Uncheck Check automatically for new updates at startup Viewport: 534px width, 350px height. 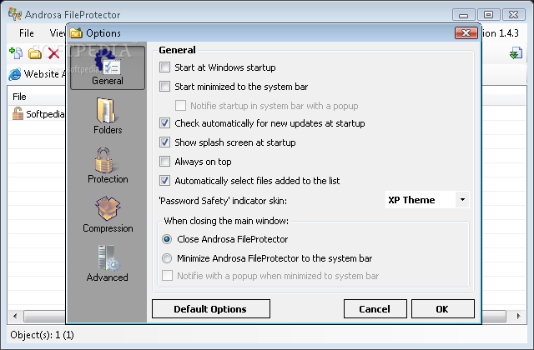[165, 123]
